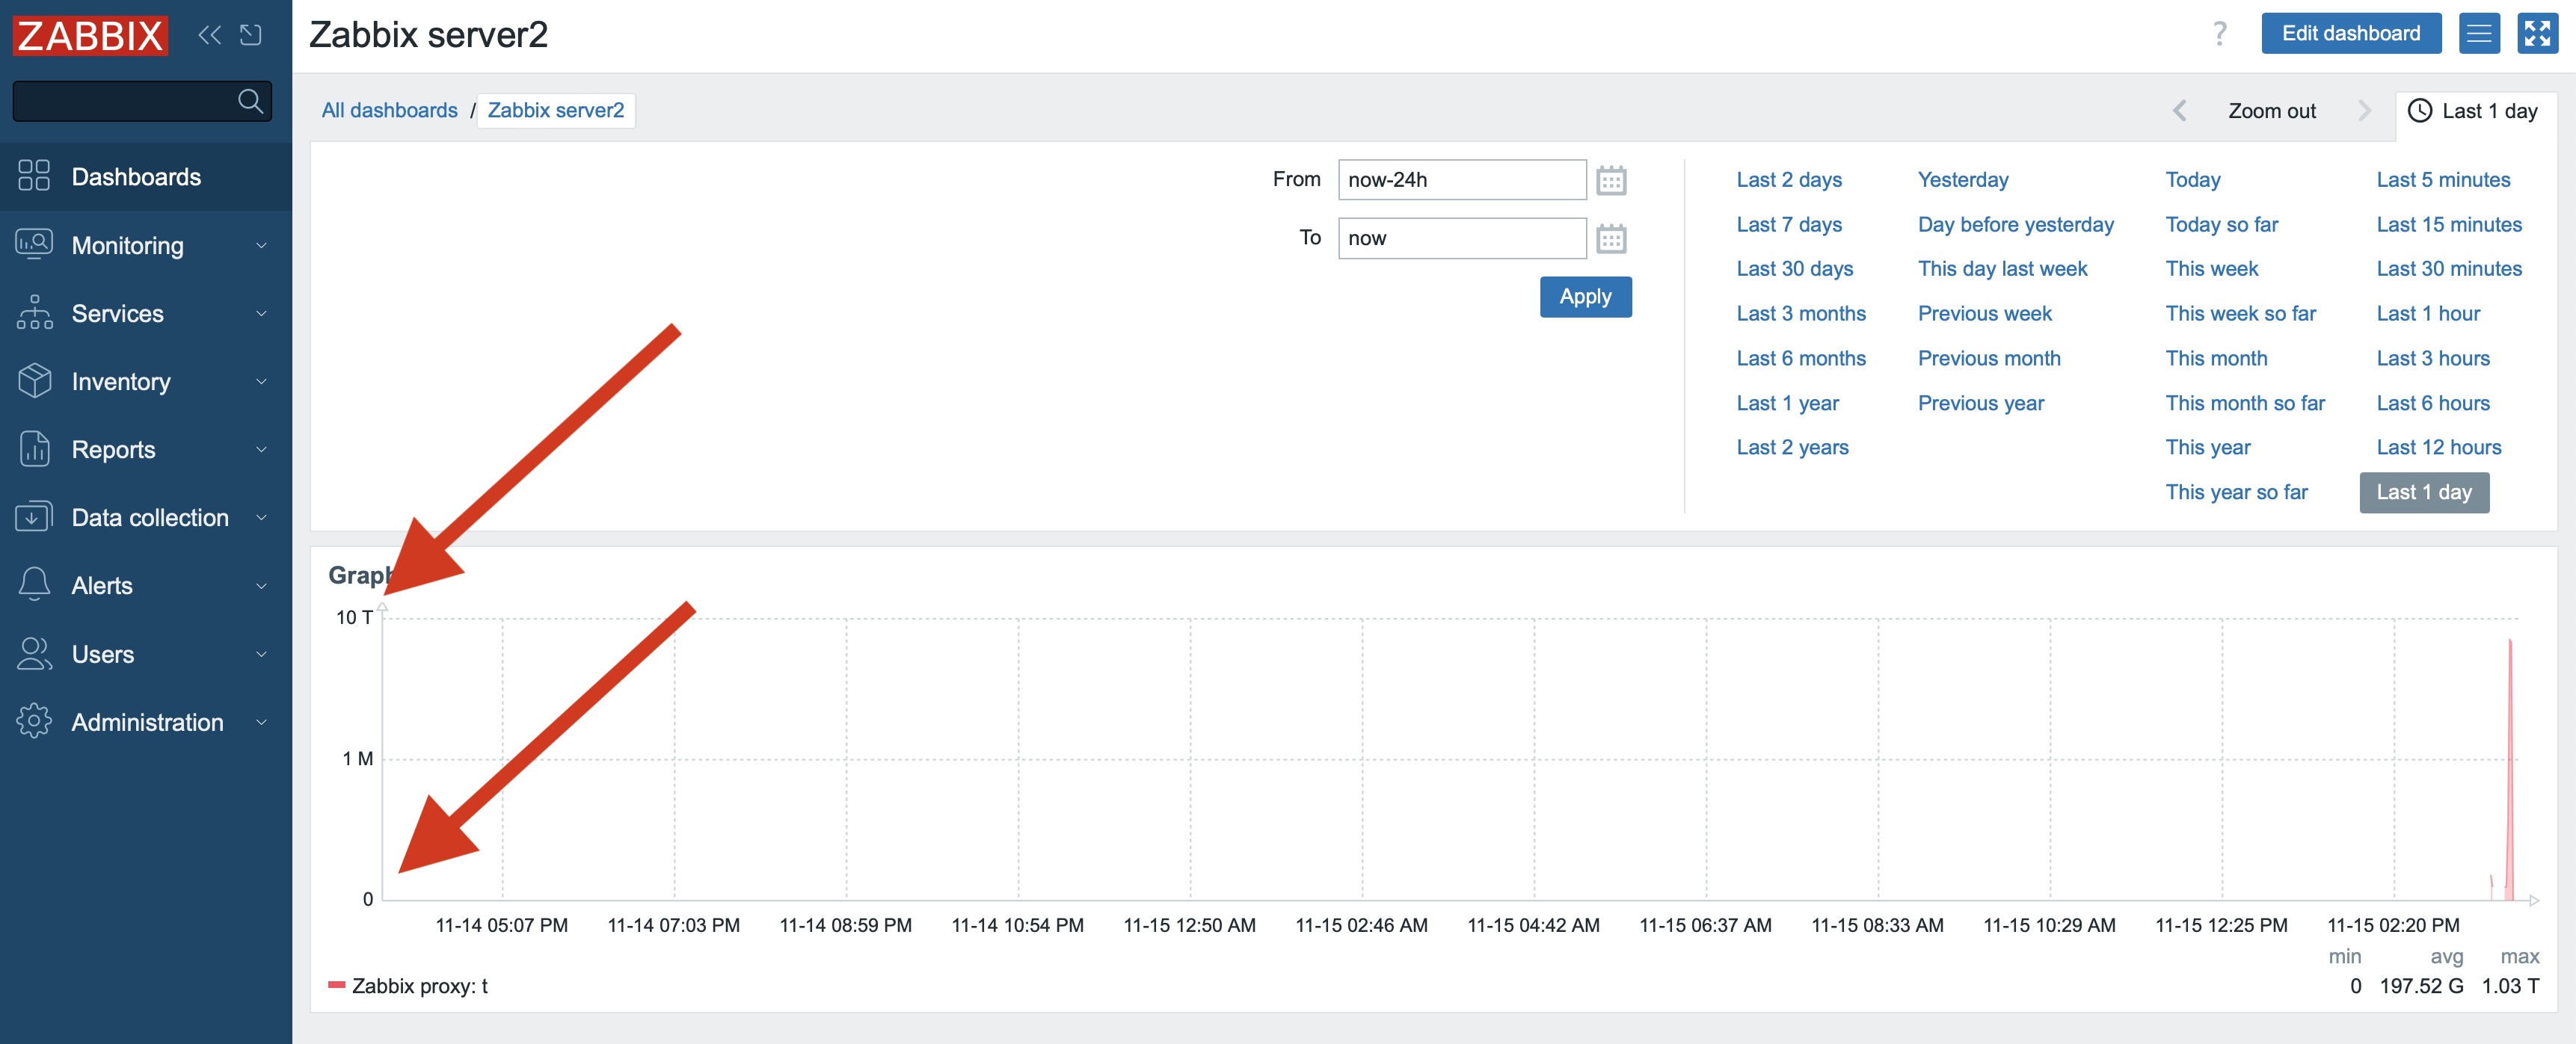Click the Zabbix proxy: t legend label

coord(419,986)
